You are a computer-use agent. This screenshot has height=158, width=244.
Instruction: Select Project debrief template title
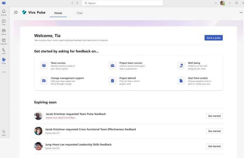point(127,78)
